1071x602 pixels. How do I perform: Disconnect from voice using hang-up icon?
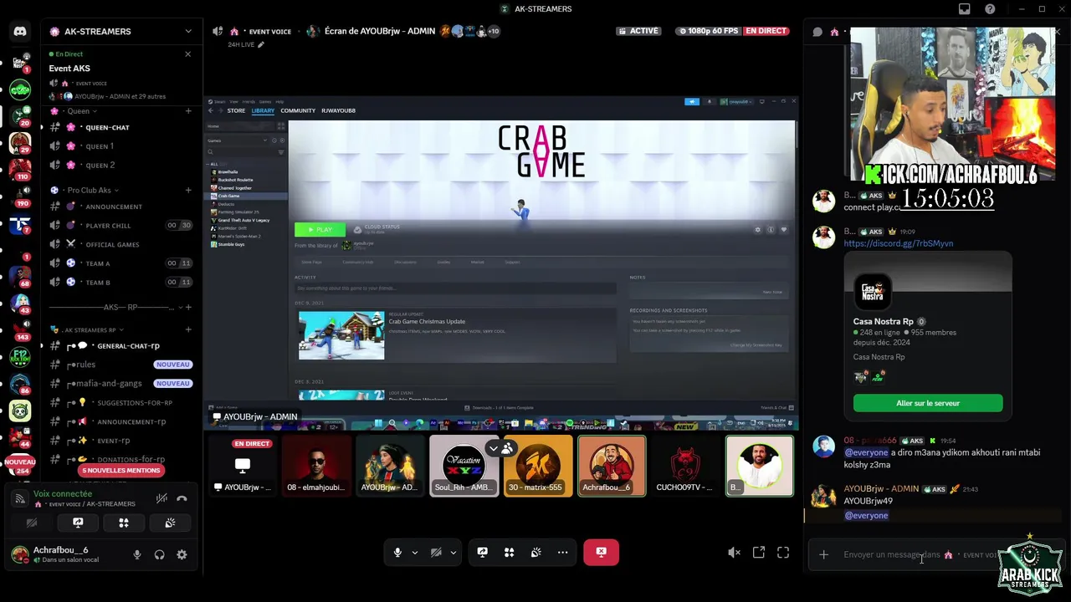(182, 498)
